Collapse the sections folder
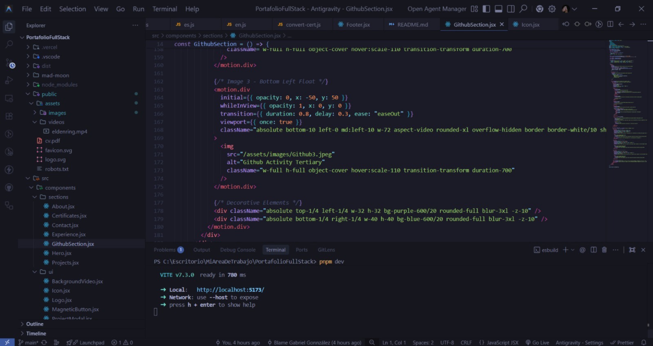Screen dimensions: 653x346 [58, 197]
